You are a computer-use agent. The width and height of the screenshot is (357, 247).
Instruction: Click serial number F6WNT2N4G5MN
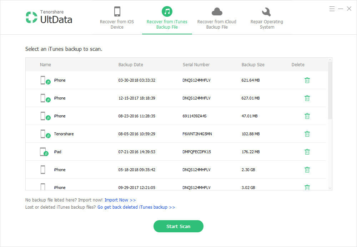[x=197, y=134]
